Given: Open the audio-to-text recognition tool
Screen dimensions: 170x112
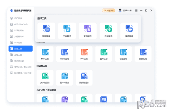Looking at the screenshot, I should (123, 98).
